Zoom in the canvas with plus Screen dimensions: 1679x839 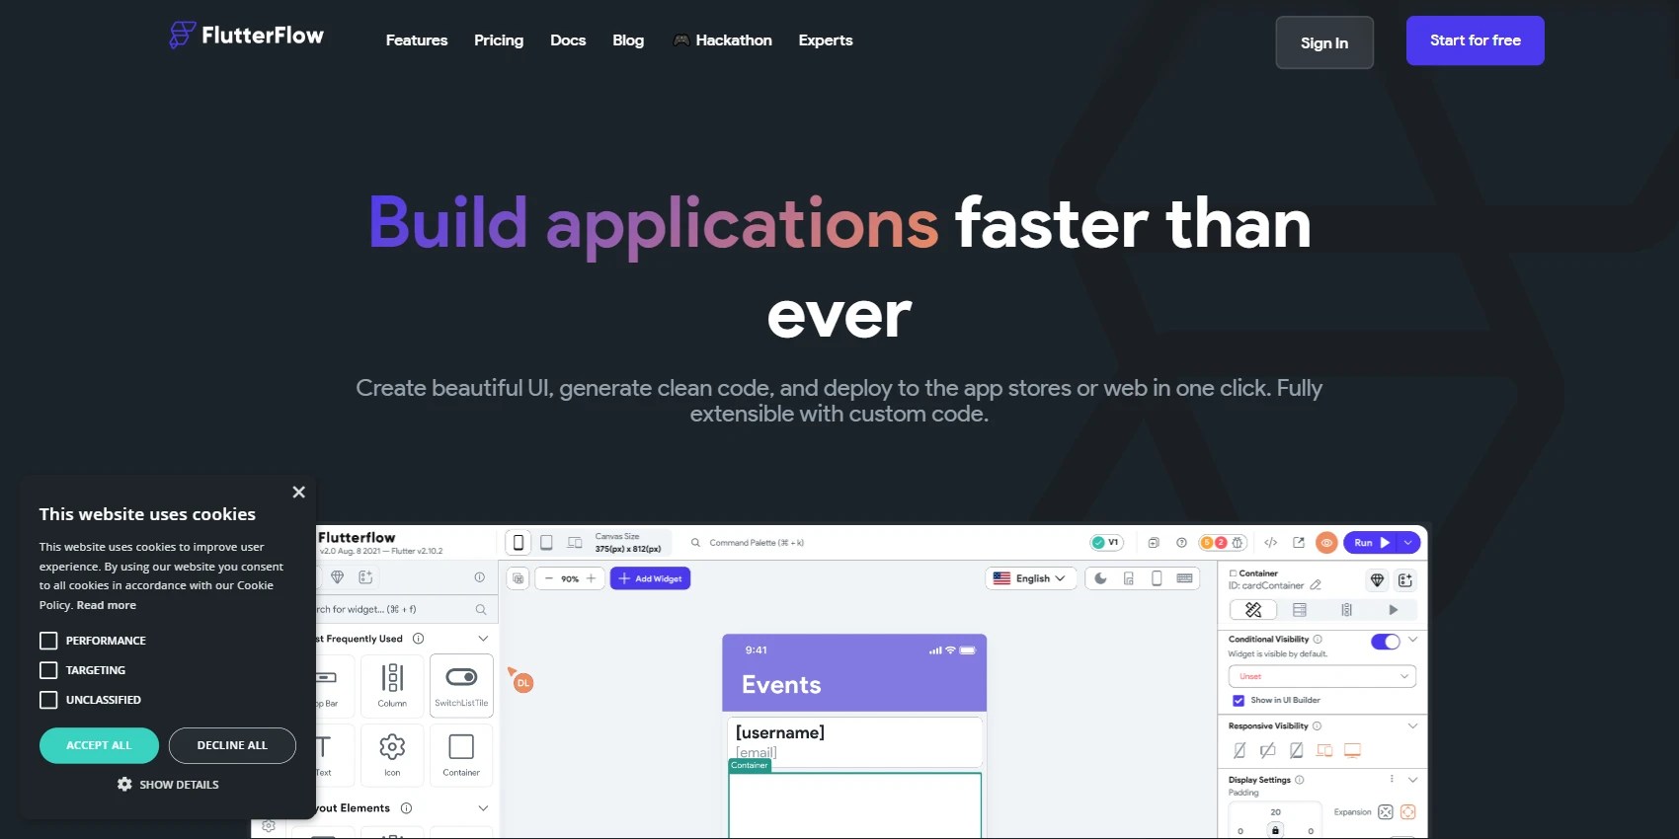pyautogui.click(x=591, y=578)
